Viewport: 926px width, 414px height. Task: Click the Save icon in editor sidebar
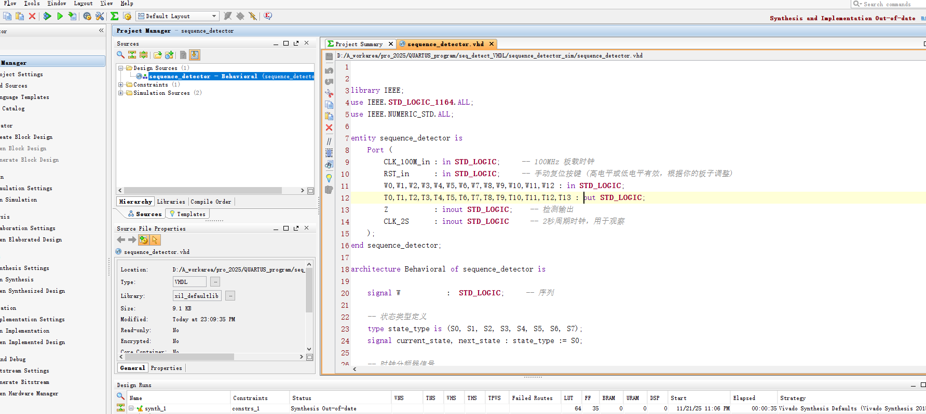click(x=329, y=56)
